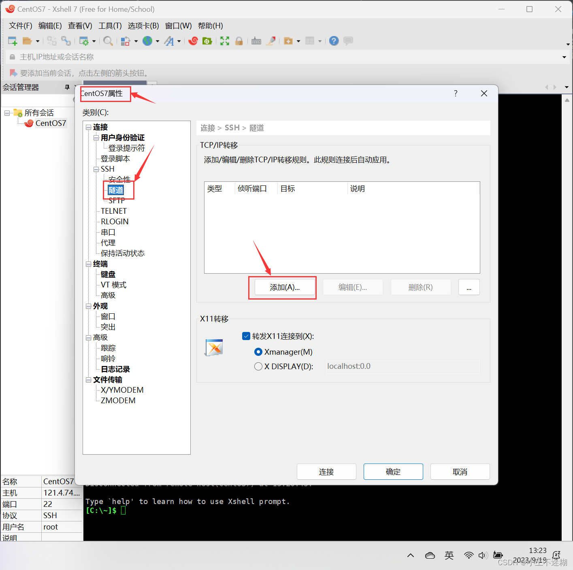573x570 pixels.
Task: Select 代理 in category tree
Action: [108, 243]
